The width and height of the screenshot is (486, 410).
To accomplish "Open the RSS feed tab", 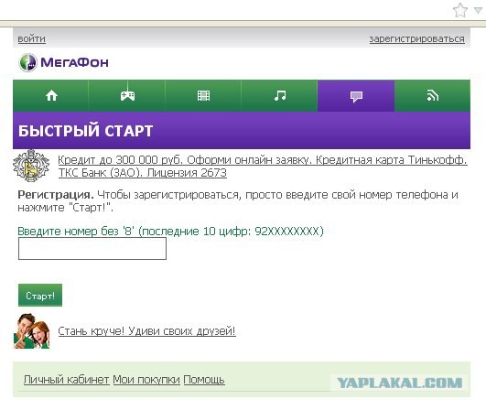I will pos(432,96).
